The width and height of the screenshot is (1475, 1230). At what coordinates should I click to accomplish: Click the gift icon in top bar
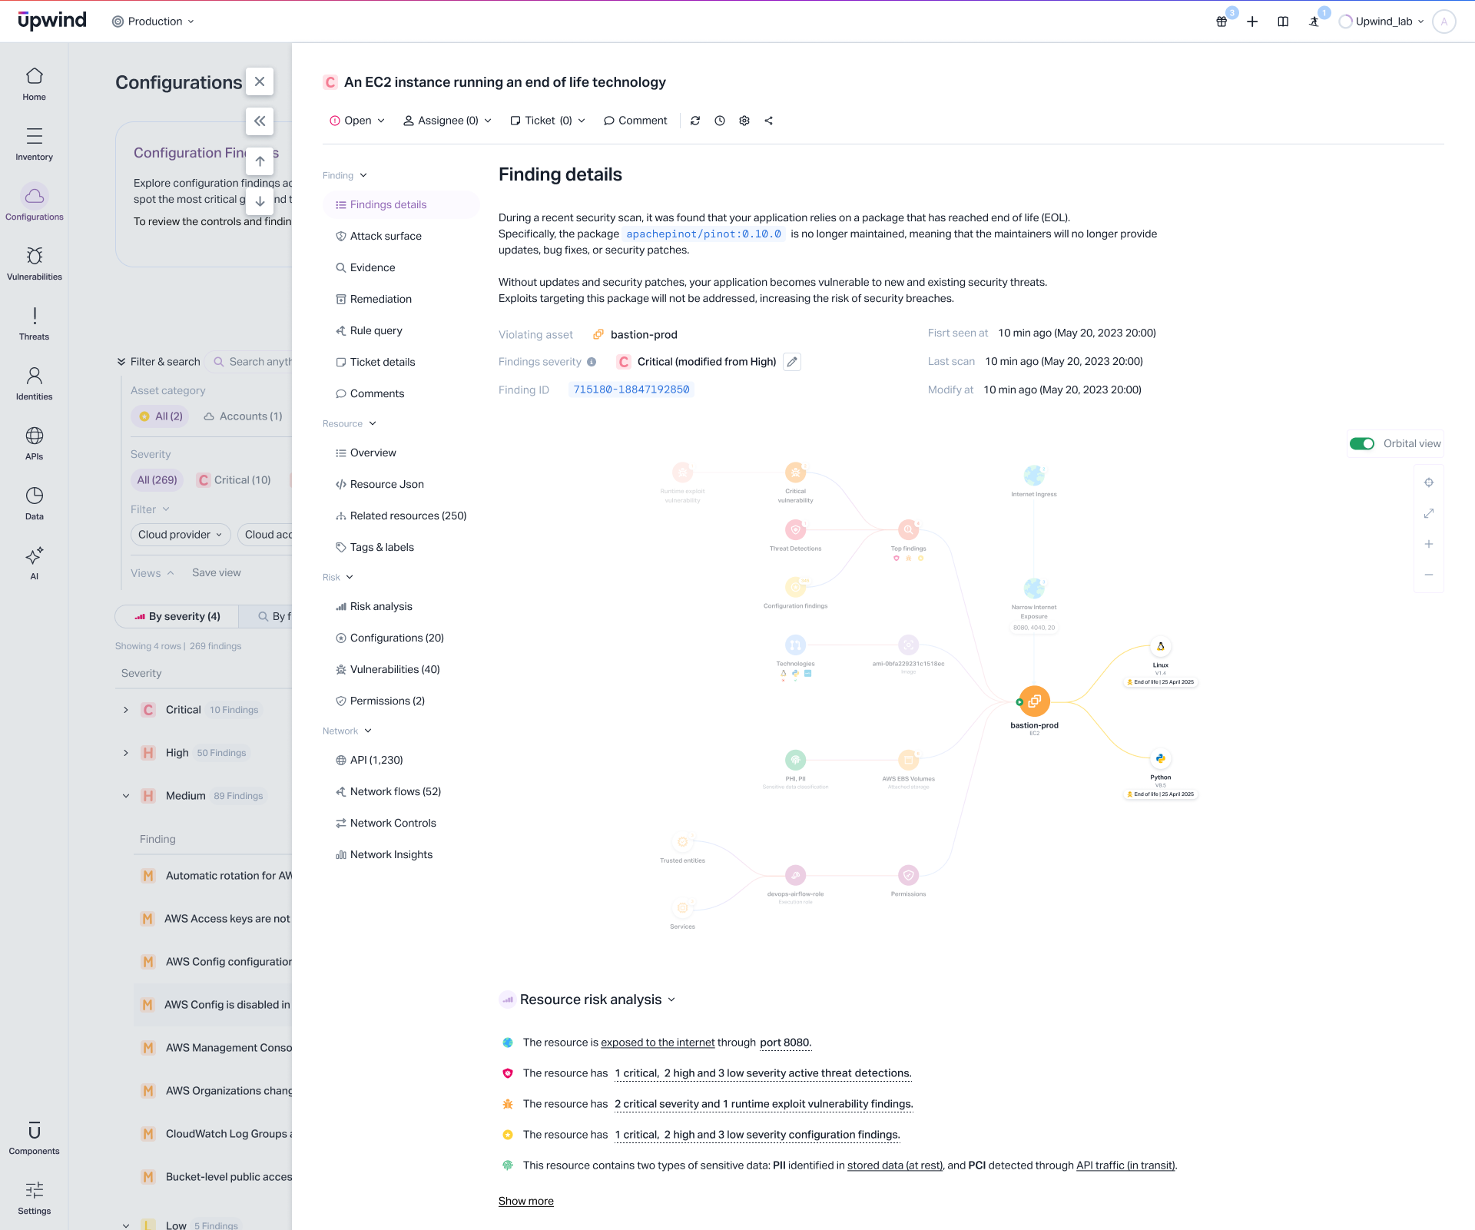[1221, 22]
